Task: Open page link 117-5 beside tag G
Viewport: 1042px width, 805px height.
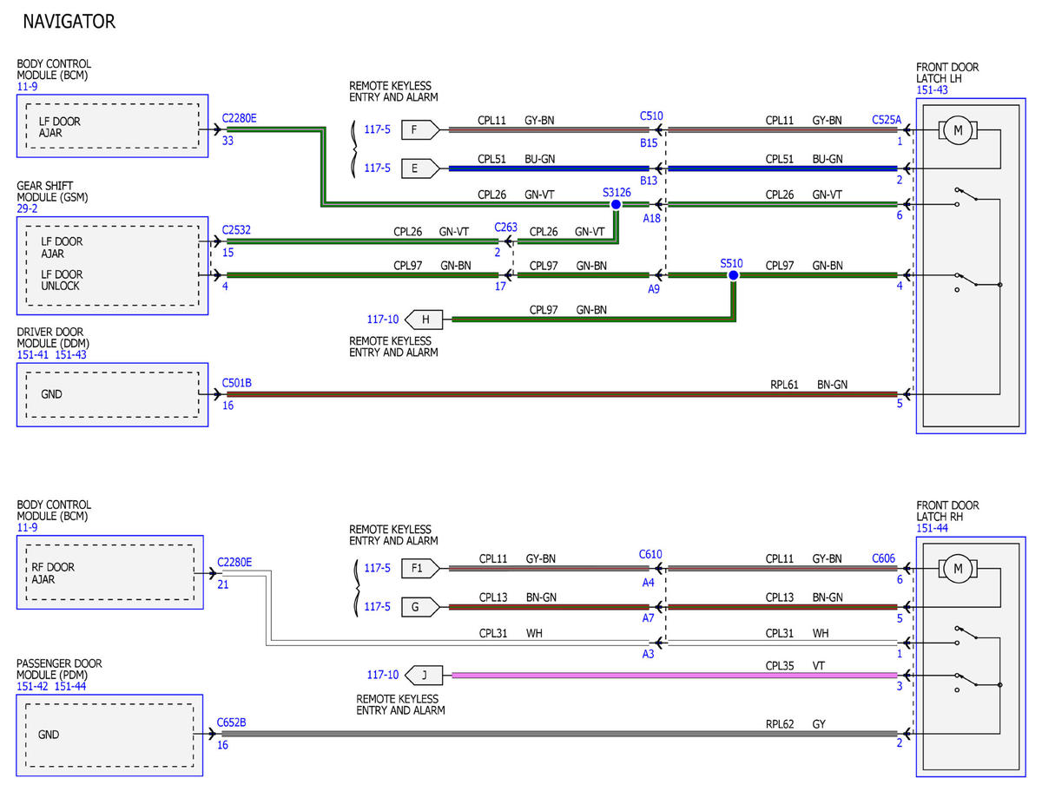Action: pos(377,607)
